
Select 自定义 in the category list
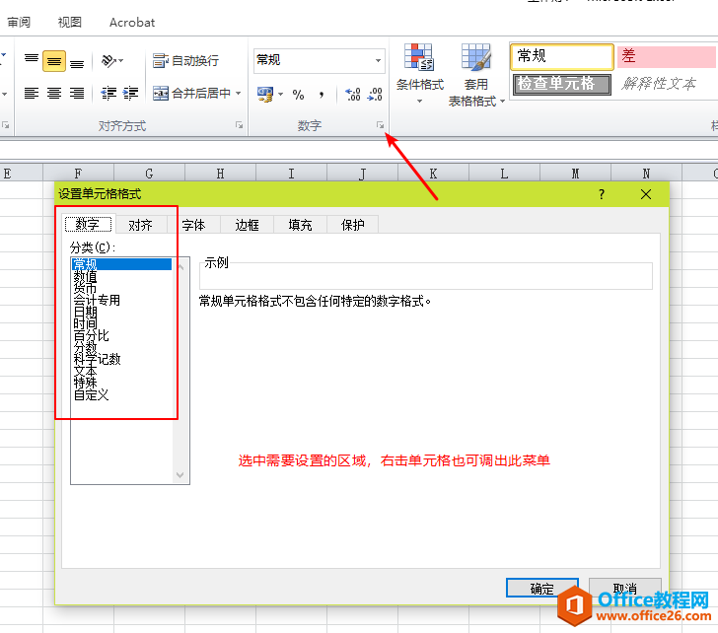click(x=121, y=394)
